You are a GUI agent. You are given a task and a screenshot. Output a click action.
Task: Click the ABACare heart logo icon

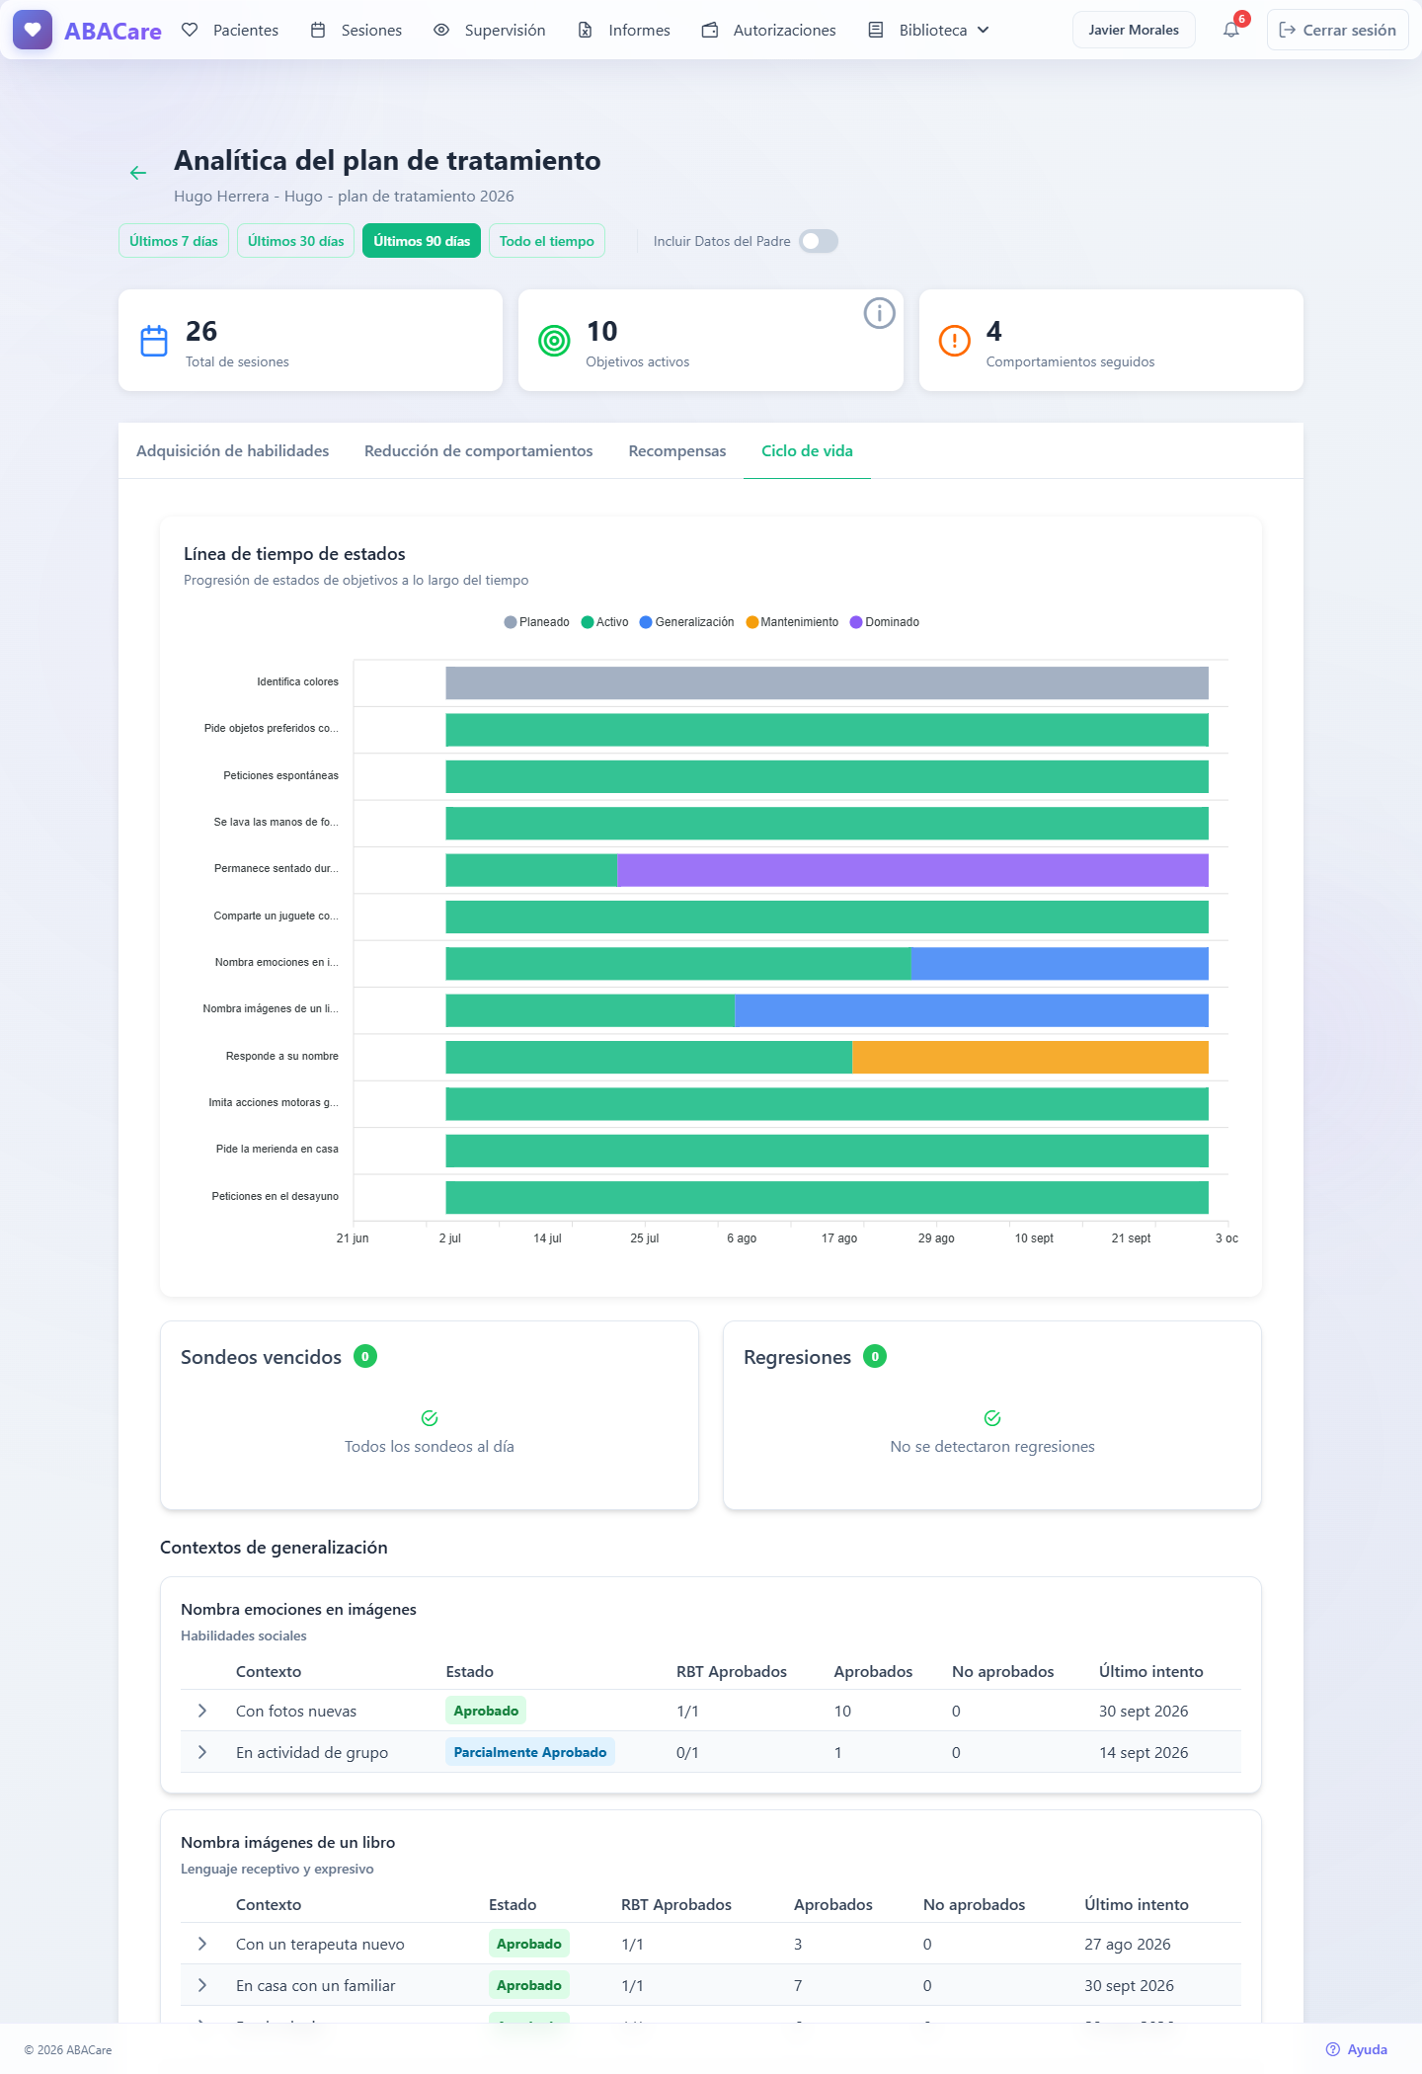tap(33, 30)
